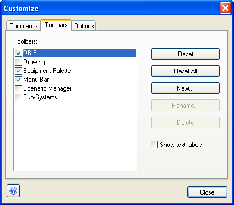The height and width of the screenshot is (205, 234).
Task: Open the Options tab
Action: point(84,26)
